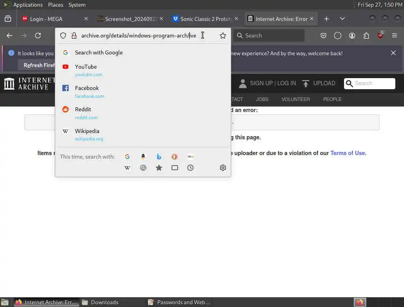Click the Firefox icon in system tray
404x307 pixels.
[x=360, y=302]
